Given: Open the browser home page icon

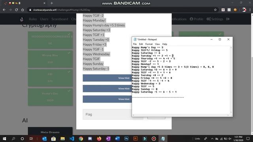Looking at the screenshot, I should 23,10.
